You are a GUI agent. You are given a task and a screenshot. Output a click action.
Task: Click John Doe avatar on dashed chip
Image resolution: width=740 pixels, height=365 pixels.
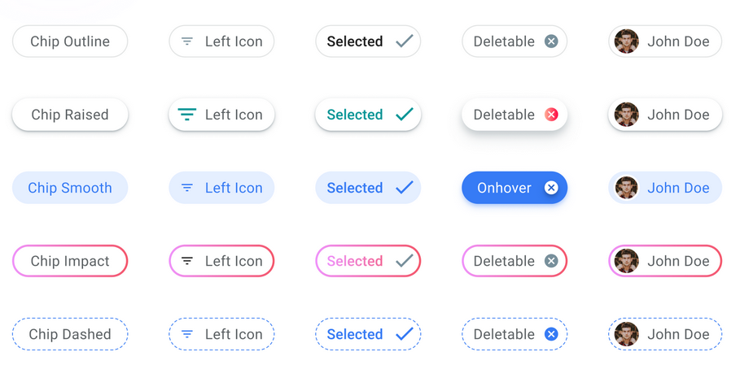(626, 334)
